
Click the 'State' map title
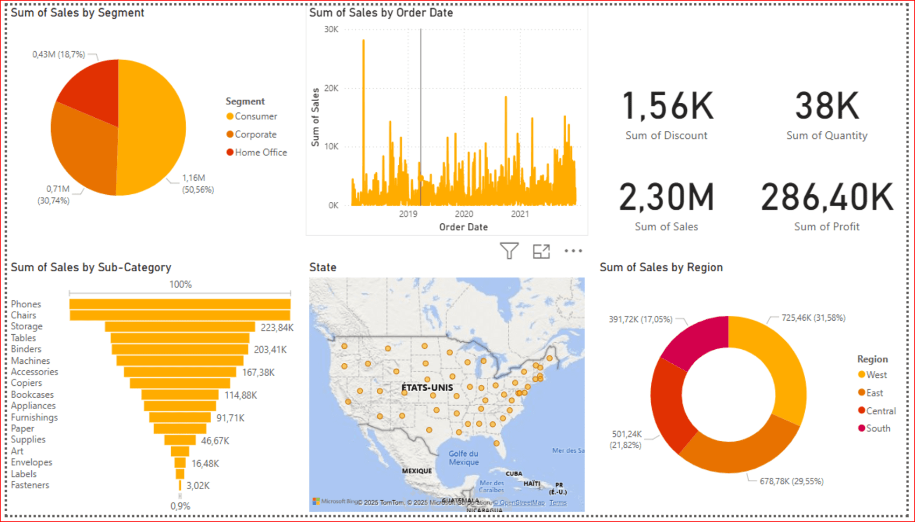[x=323, y=267]
